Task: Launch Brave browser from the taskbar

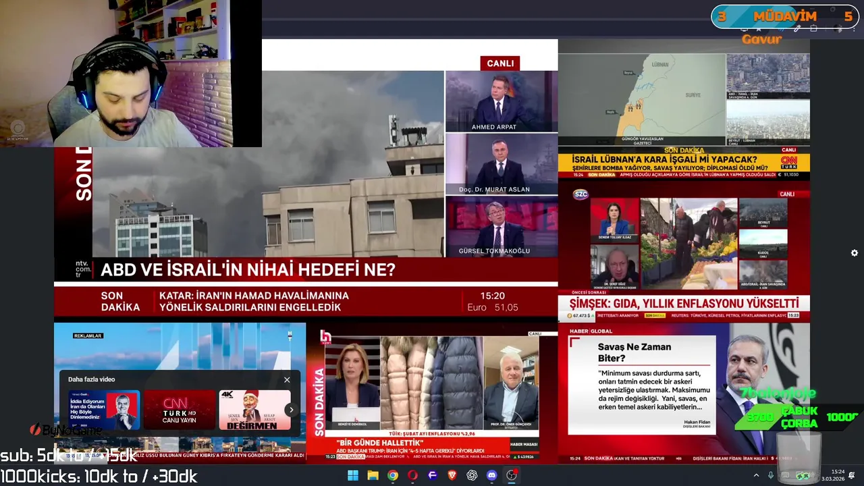Action: [x=452, y=475]
